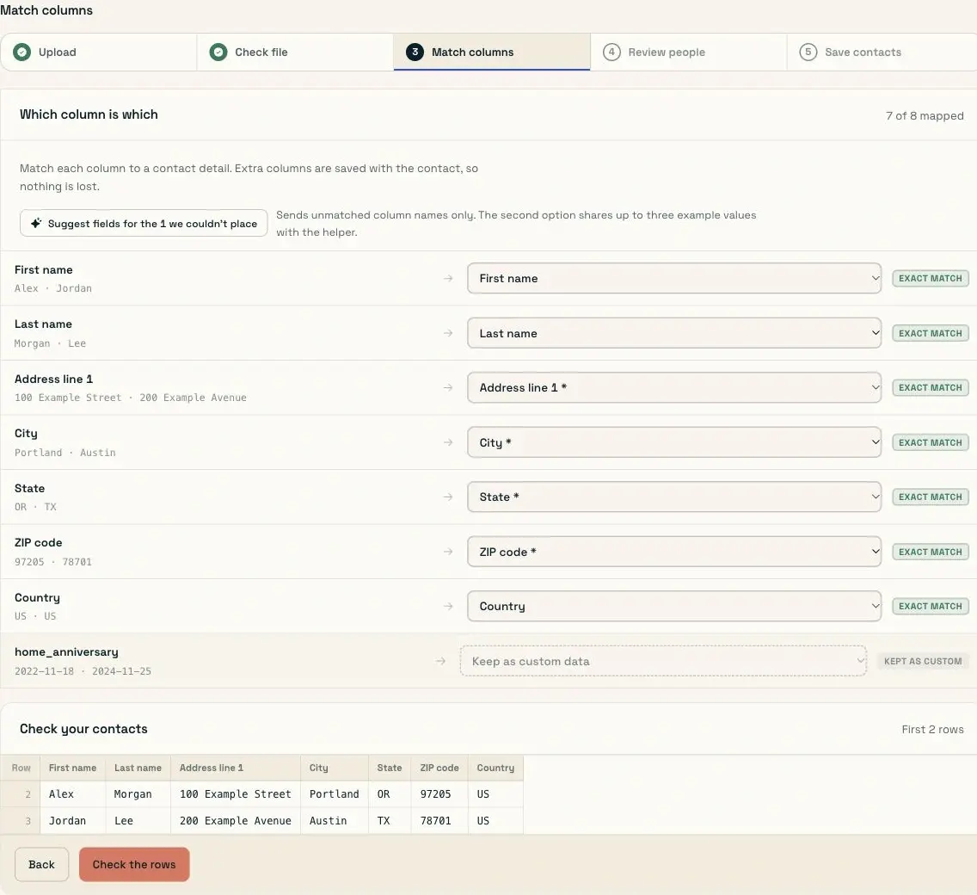This screenshot has width=977, height=895.
Task: Open the ZIP code mapping dropdown
Action: click(674, 552)
